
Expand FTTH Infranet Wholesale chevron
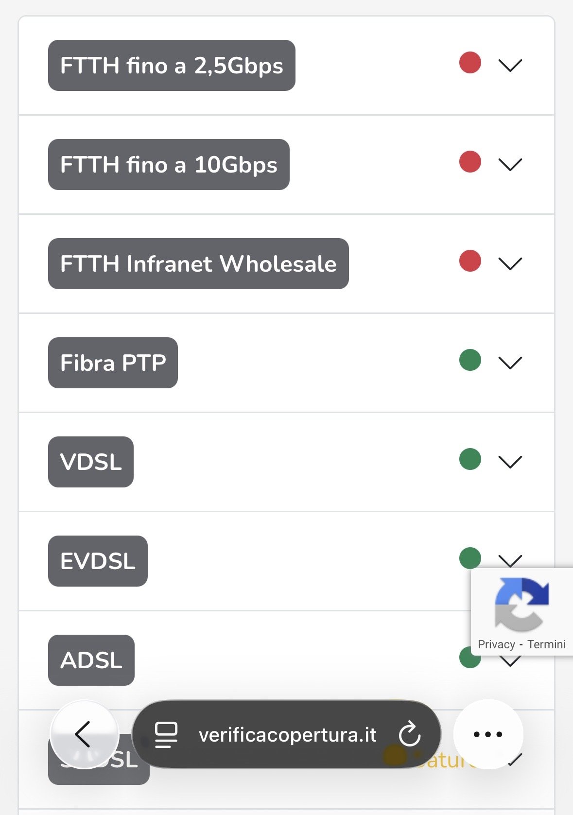[510, 263]
